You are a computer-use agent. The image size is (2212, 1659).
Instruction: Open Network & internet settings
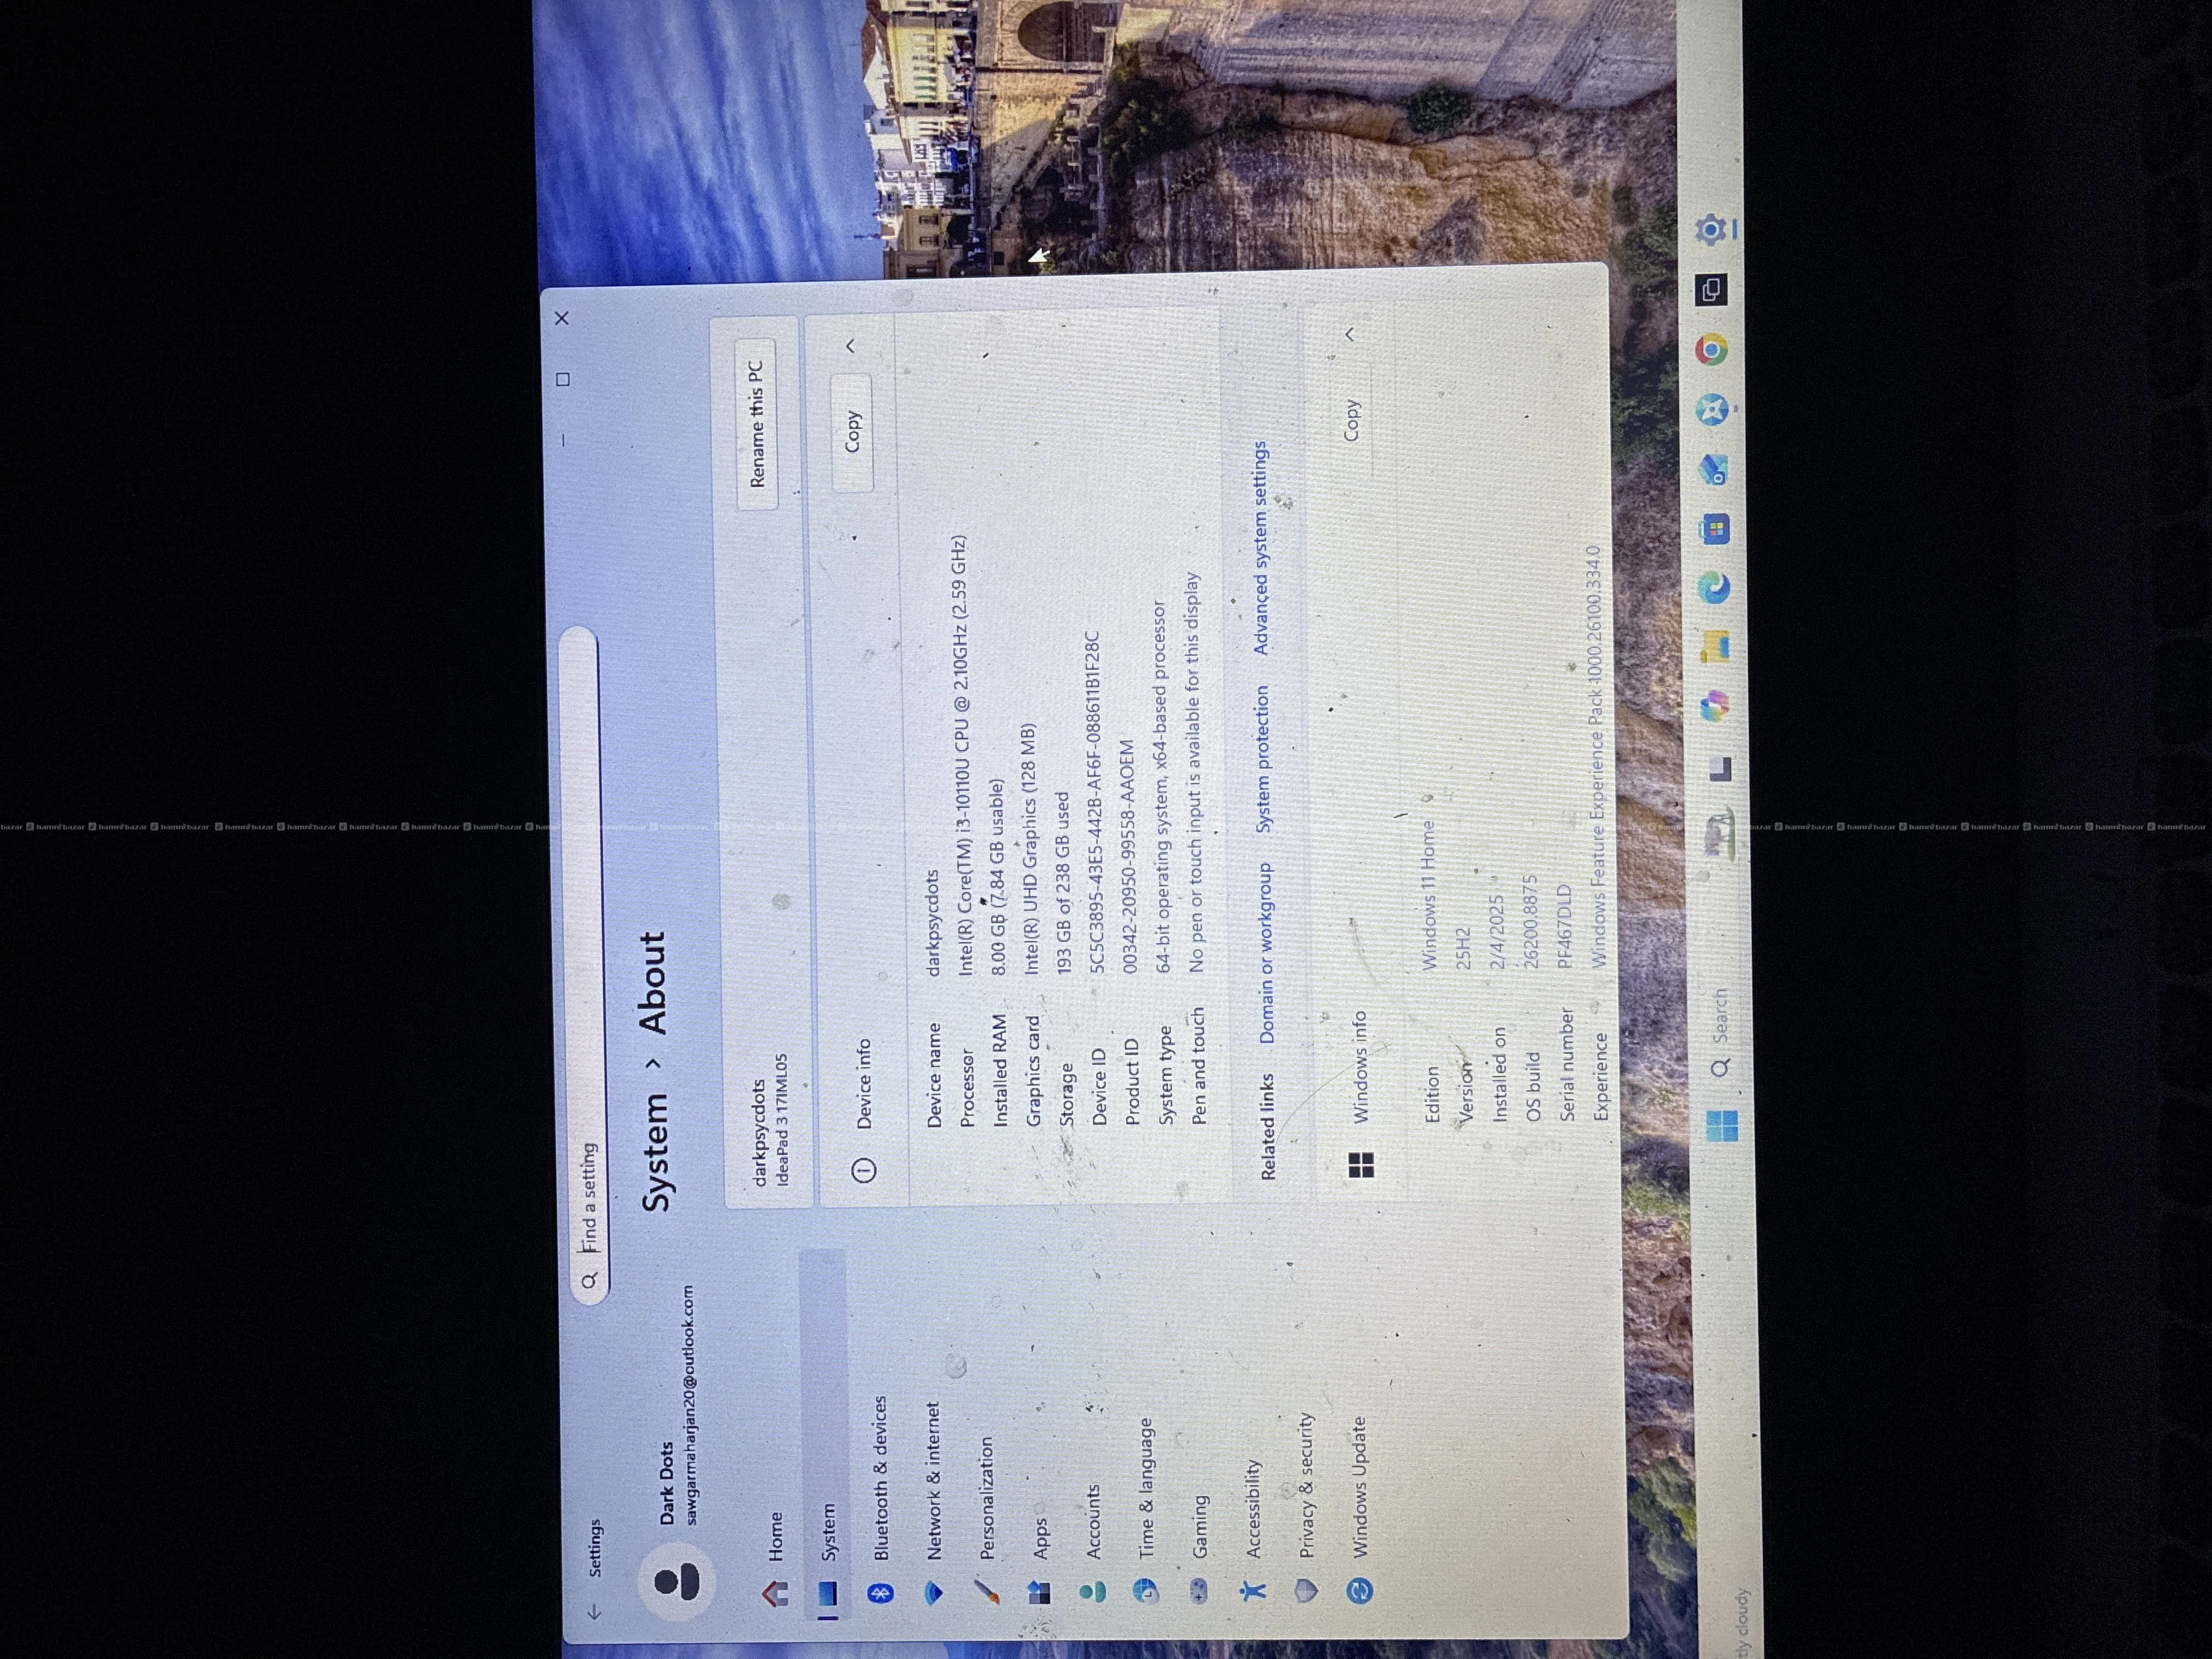[933, 1503]
